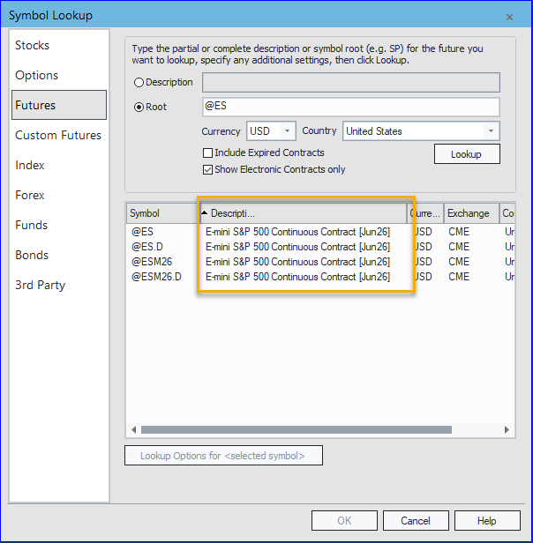Open Help for symbol lookup
This screenshot has height=543, width=533.
pos(486,521)
